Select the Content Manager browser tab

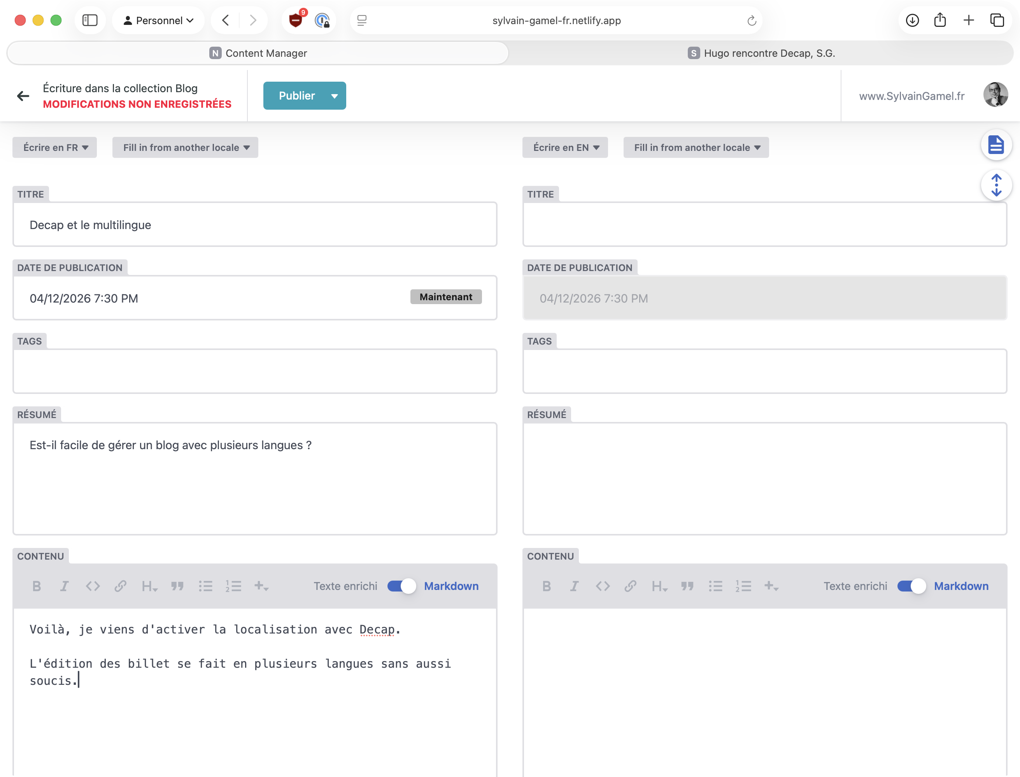click(258, 53)
